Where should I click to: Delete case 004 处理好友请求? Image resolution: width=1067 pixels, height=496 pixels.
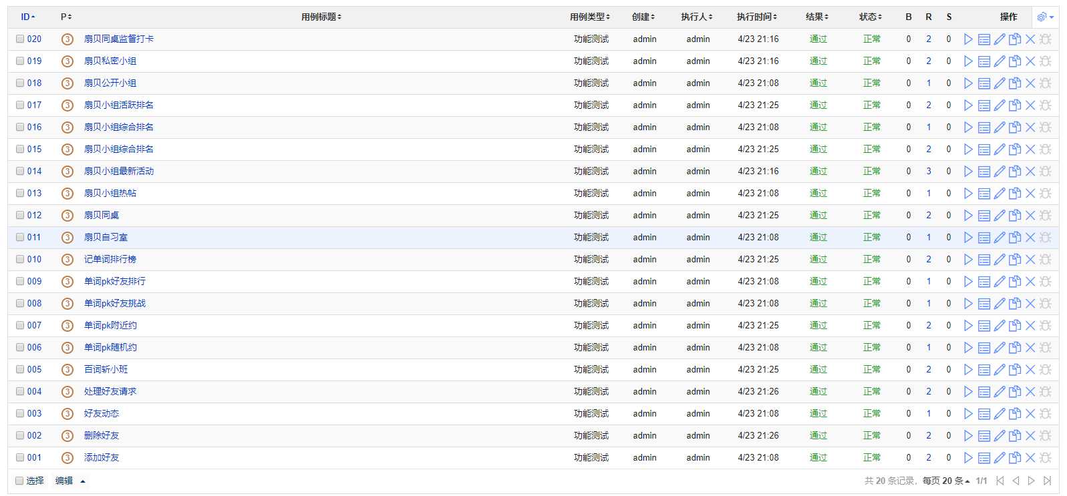point(1030,392)
